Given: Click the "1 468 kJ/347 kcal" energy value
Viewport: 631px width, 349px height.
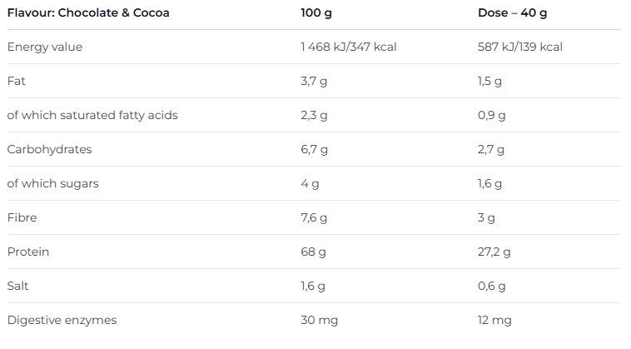Looking at the screenshot, I should (348, 47).
